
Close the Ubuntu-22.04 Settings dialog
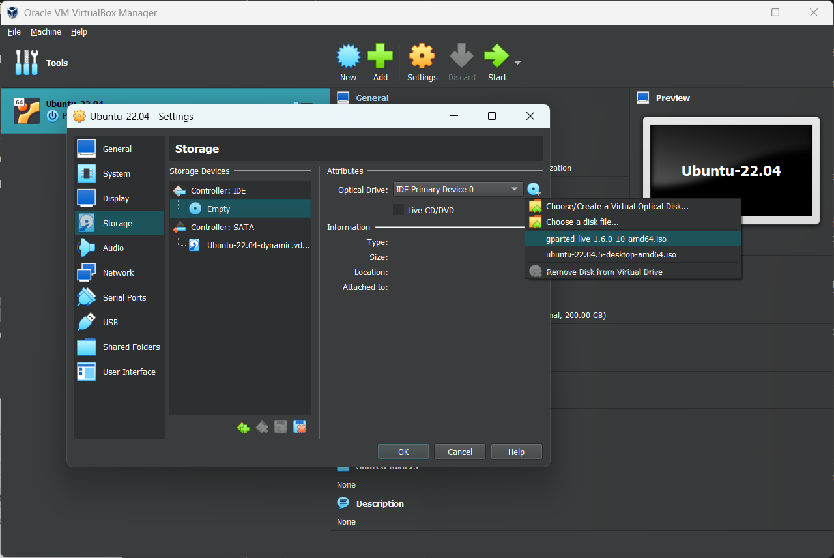[x=530, y=116]
